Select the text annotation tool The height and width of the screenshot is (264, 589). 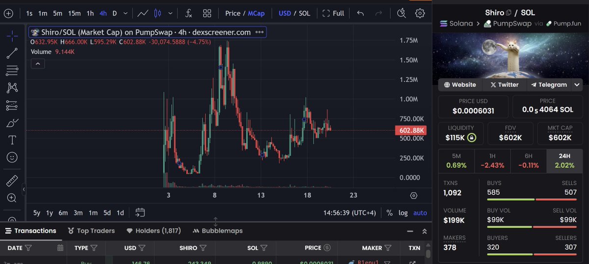[x=12, y=140]
